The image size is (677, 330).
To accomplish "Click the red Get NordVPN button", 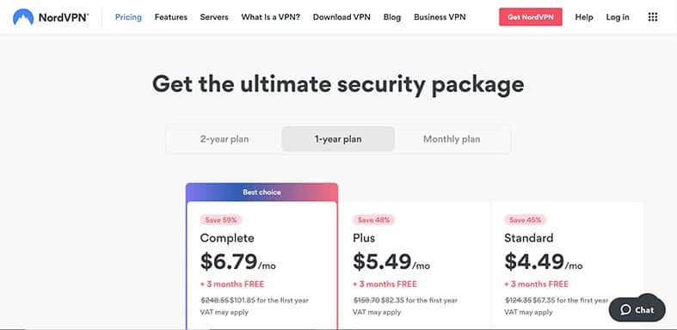I will [531, 17].
